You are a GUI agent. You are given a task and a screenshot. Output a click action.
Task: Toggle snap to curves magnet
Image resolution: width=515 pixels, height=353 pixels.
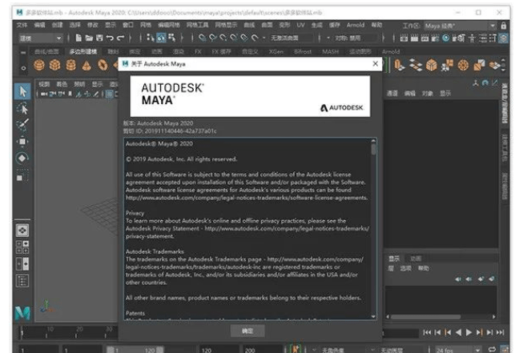[x=213, y=38]
